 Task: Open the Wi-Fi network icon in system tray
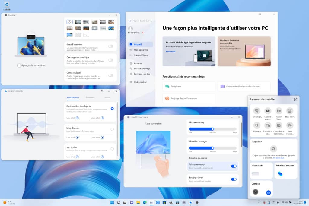pos(283,202)
